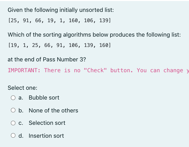The height and width of the screenshot is (147, 189).
Task: Choose the None of the others radio button
Action: 13,110
